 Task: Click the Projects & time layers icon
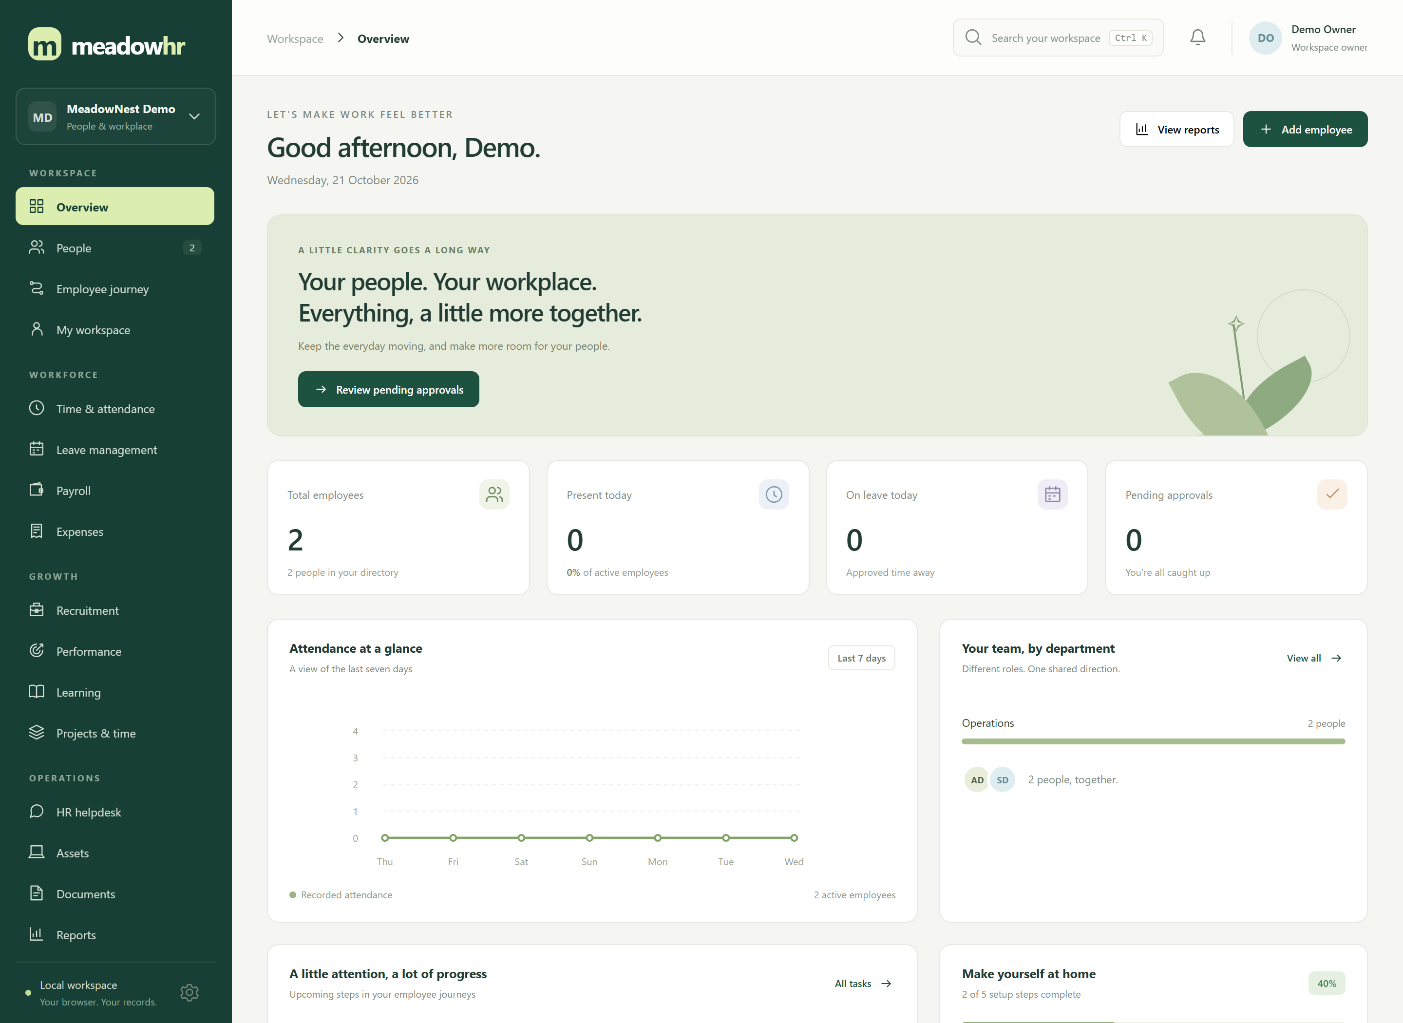click(37, 733)
